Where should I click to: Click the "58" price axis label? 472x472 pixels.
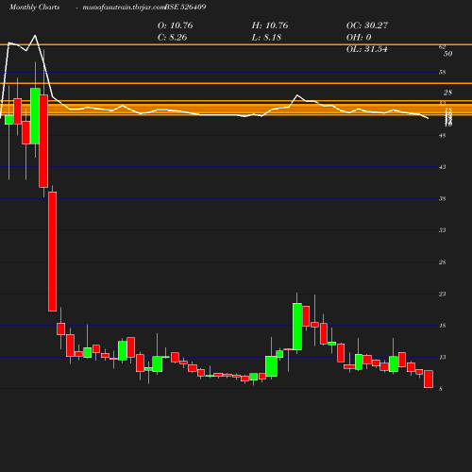[x=443, y=73]
